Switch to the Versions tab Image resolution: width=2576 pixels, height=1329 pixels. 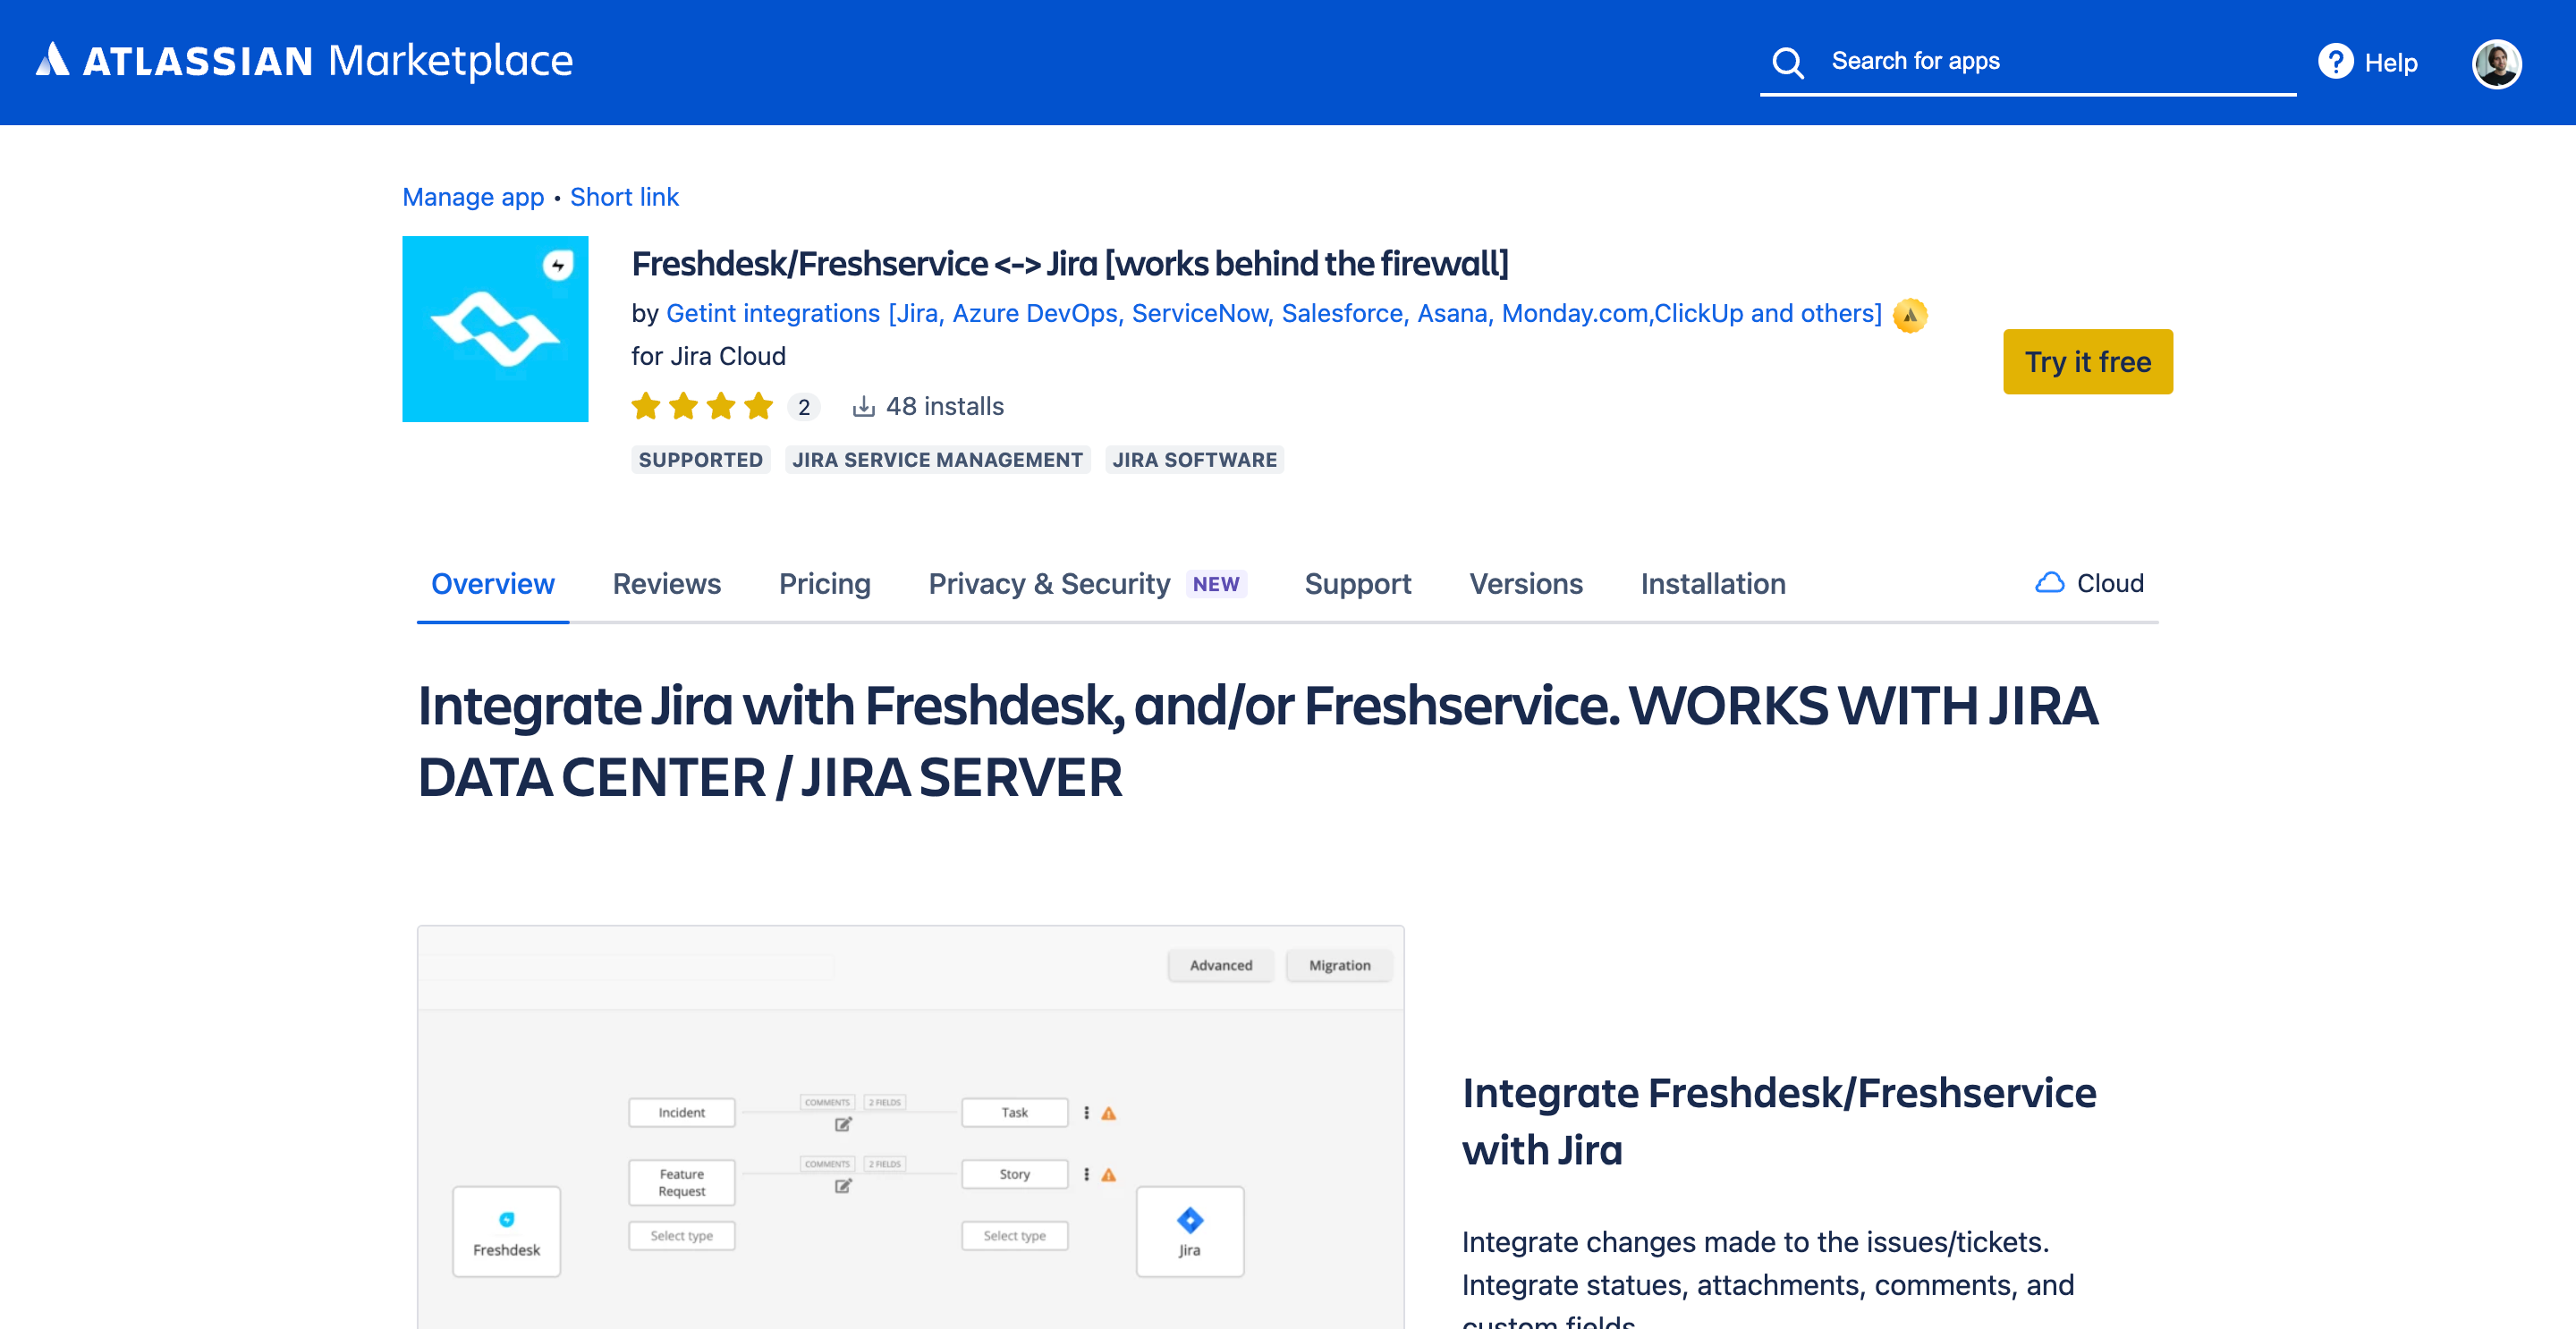coord(1526,584)
